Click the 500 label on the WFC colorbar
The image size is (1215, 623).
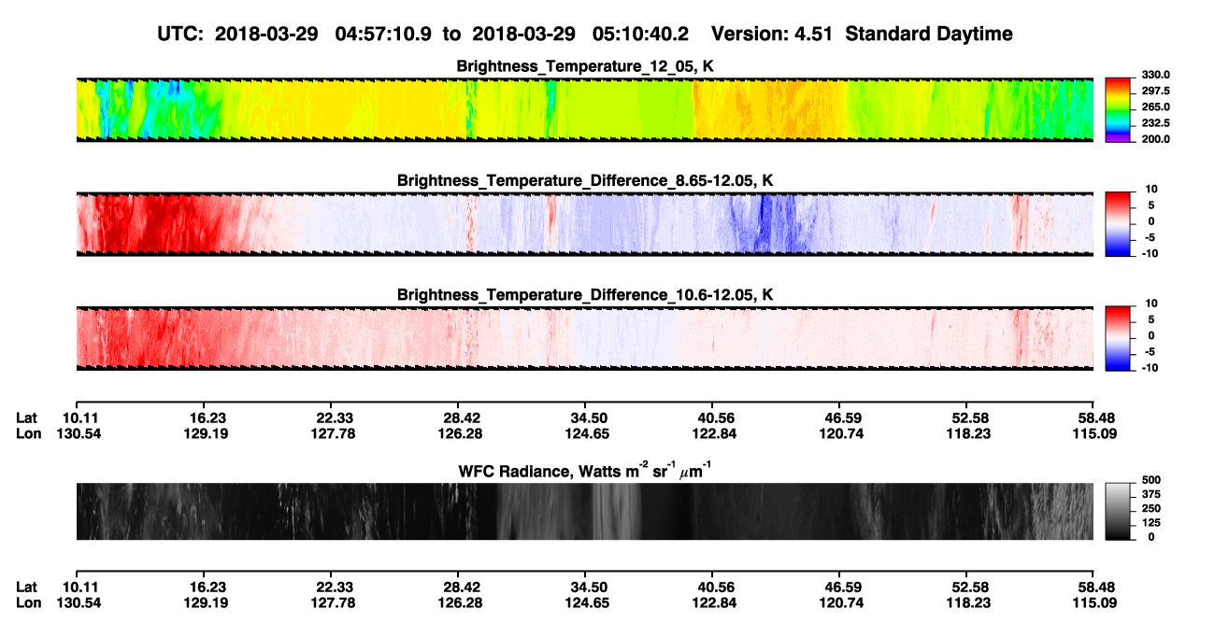point(1151,481)
